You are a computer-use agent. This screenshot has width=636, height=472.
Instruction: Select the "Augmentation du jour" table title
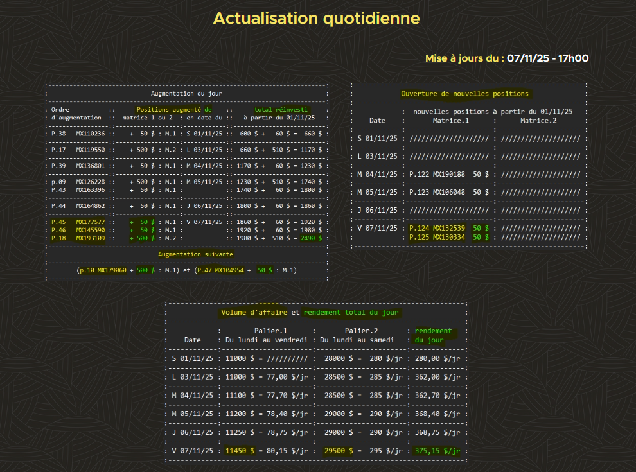pos(186,94)
